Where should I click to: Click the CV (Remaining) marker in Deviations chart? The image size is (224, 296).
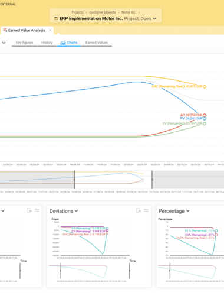(x=107, y=230)
